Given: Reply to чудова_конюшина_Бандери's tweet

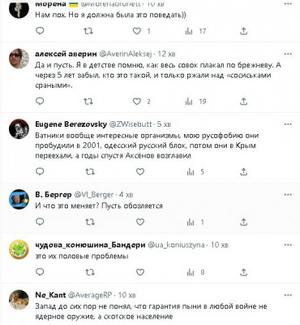Looking at the screenshot, I should pyautogui.click(x=40, y=272).
